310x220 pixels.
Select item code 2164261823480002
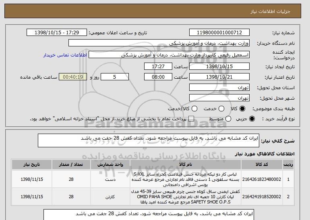262,179
